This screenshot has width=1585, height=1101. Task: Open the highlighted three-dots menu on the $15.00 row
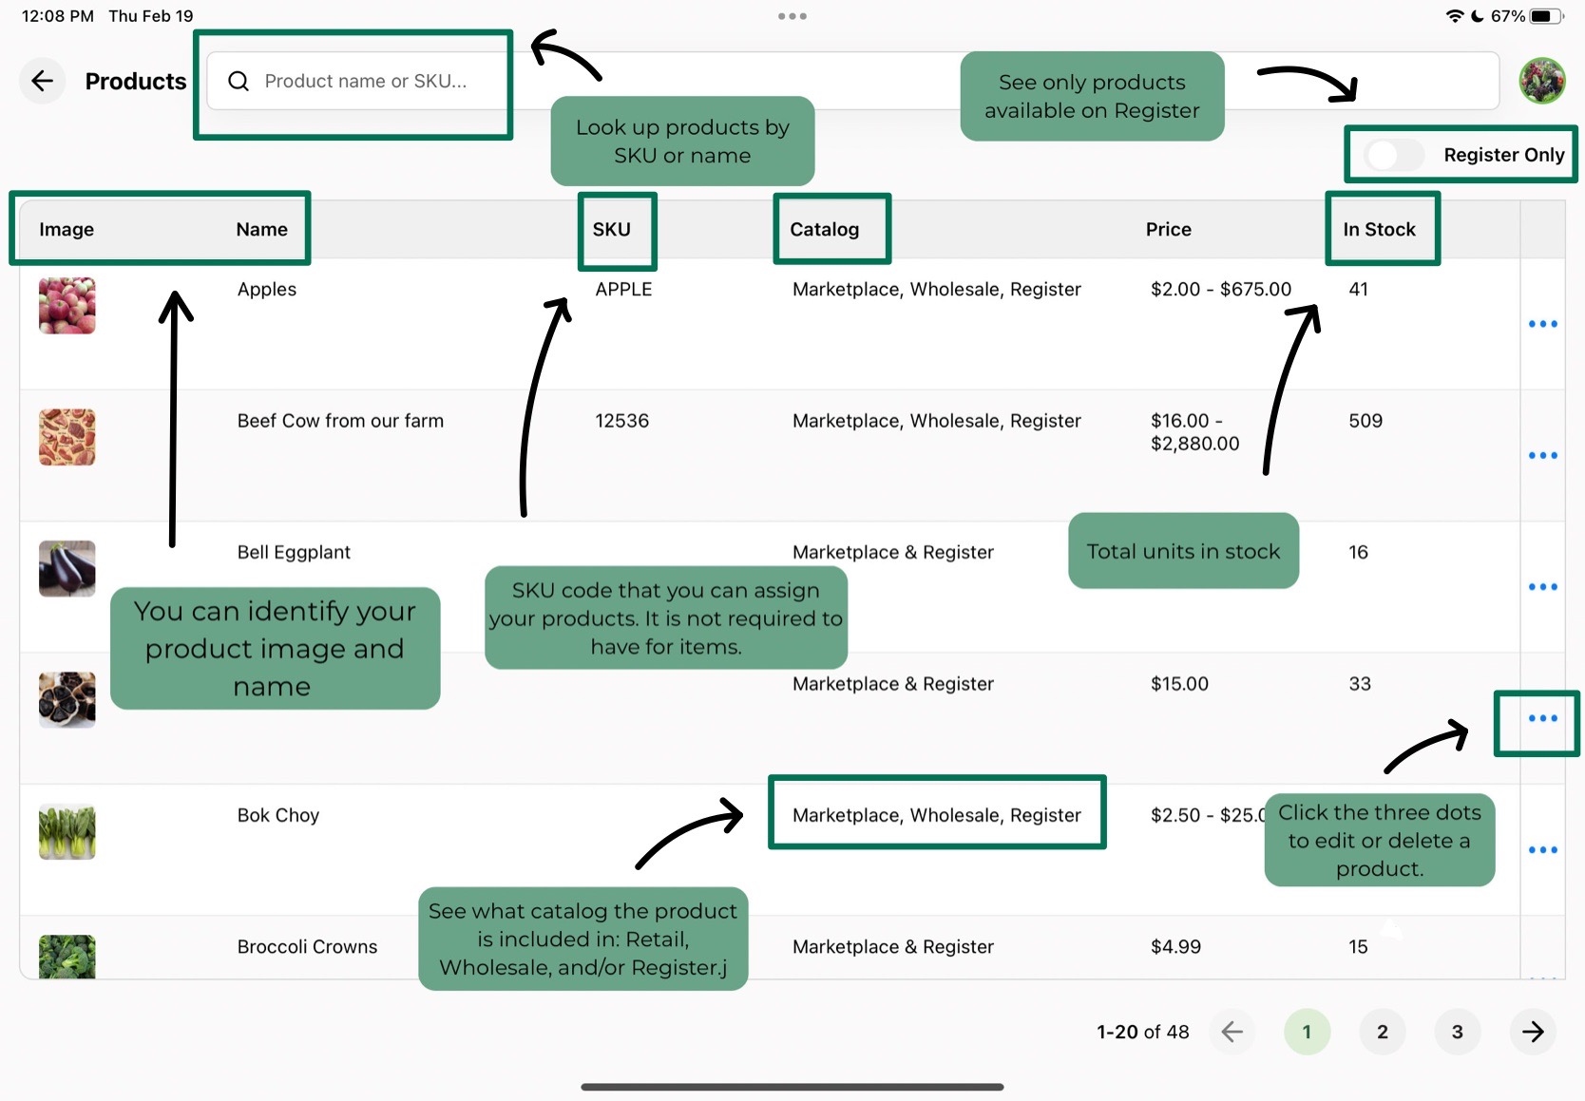point(1542,718)
